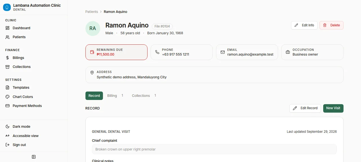
Task: Click the Ramon Aquino name heading
Action: tap(127, 25)
